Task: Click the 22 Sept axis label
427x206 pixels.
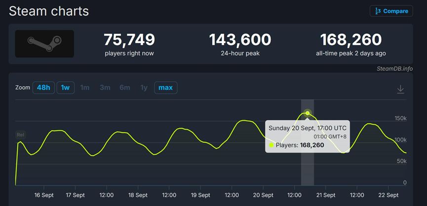Action: [388, 195]
